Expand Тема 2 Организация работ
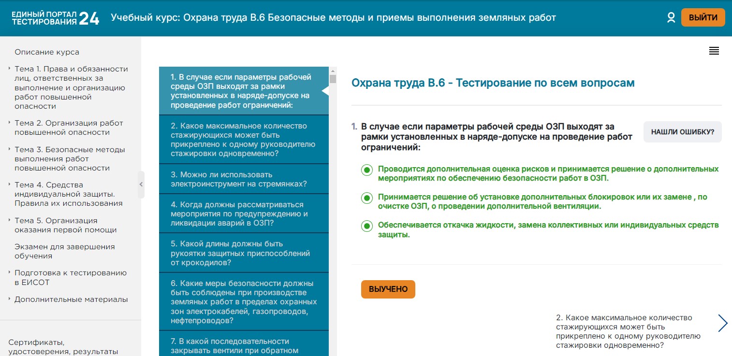This screenshot has width=732, height=356. pyautogui.click(x=69, y=128)
